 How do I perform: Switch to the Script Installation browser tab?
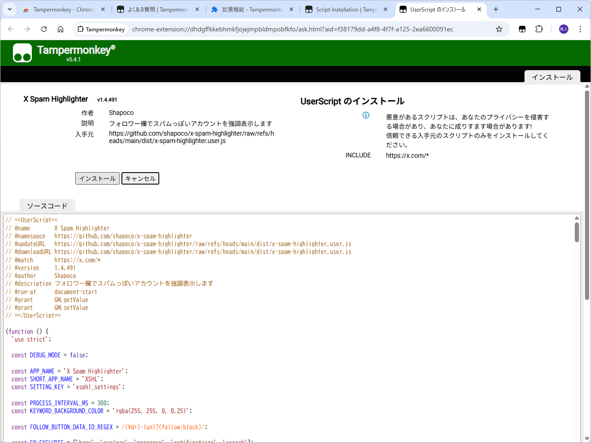[344, 9]
